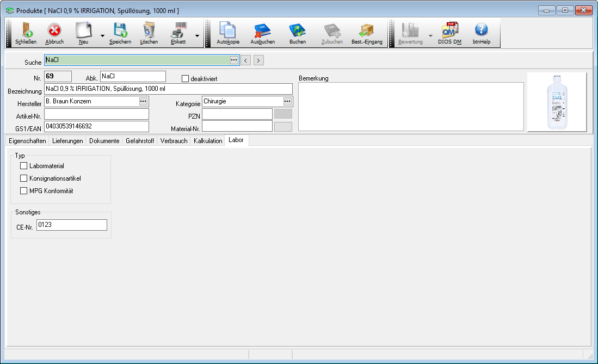Screen dimensions: 598x364
Task: Enable the Labormaterial checkbox
Action: [x=23, y=166]
